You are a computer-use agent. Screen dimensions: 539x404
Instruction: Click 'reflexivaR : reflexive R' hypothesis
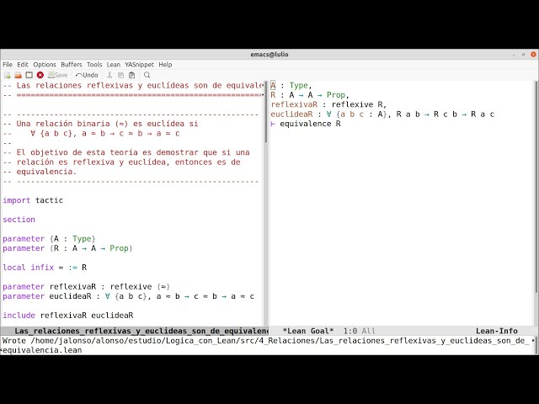[328, 104]
